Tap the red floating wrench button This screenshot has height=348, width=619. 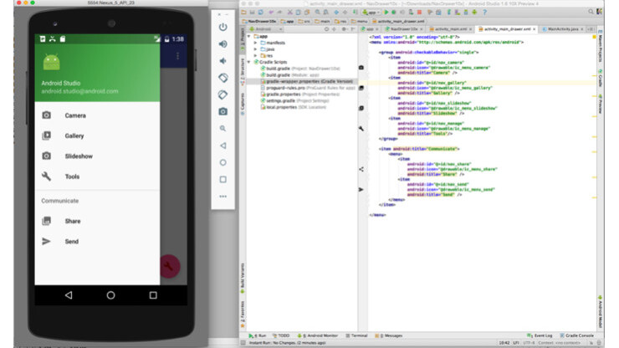pos(171,265)
